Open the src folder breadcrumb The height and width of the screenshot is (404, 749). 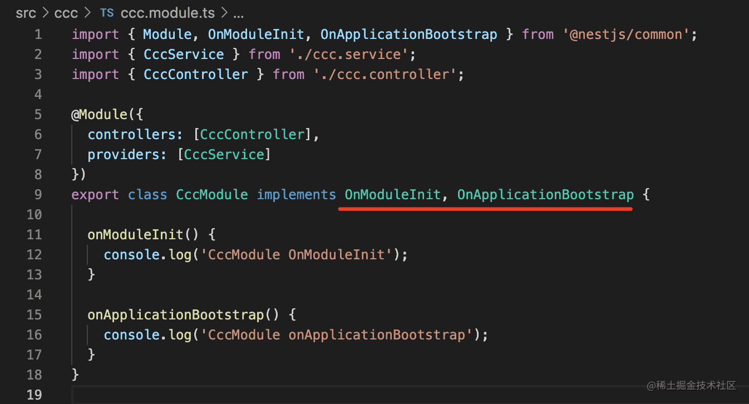pos(26,13)
